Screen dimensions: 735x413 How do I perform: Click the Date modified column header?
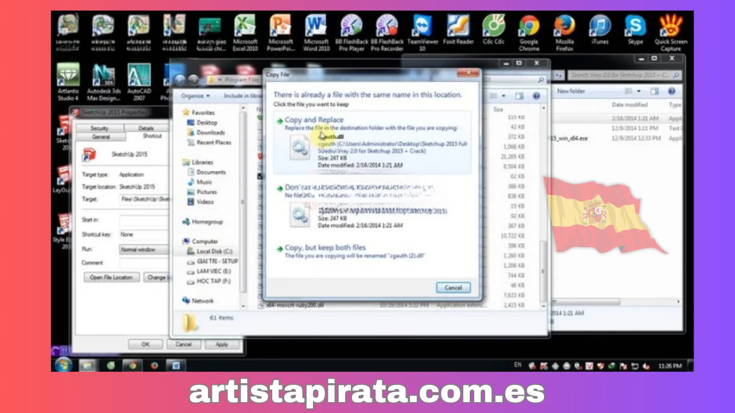click(630, 105)
